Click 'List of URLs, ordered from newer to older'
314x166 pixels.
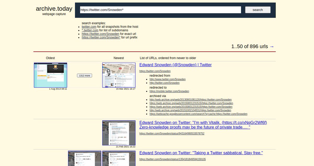(x=168, y=58)
